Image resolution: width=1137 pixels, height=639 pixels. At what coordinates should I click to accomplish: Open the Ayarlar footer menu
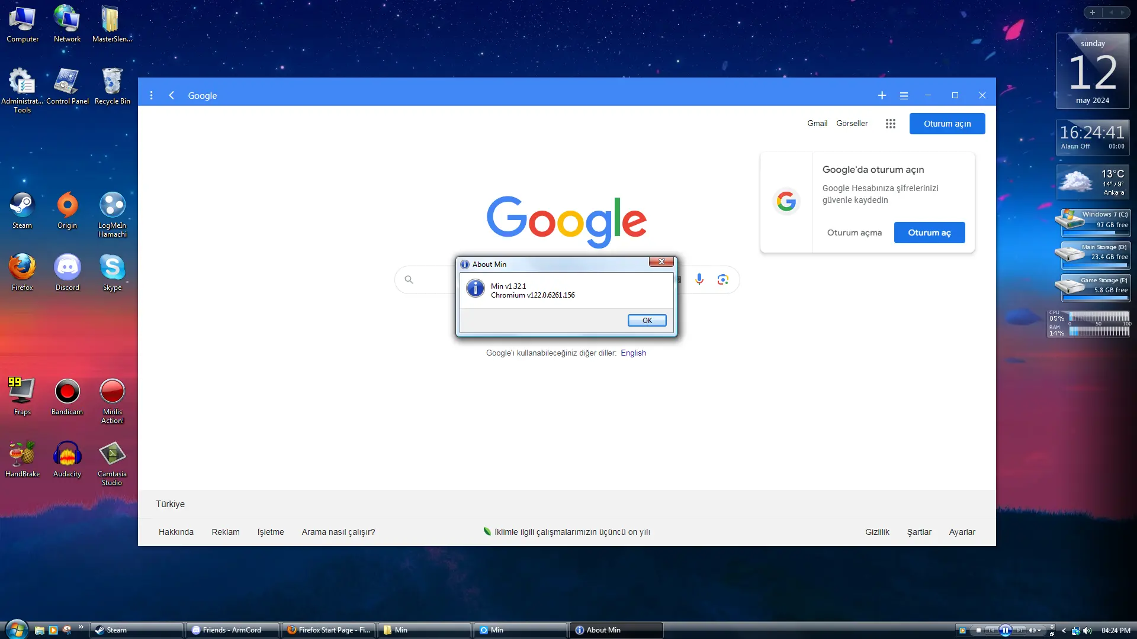click(962, 532)
